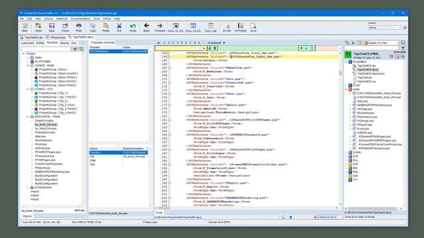
Task: Click the purple icon at top right of project panel
Action: click(403, 42)
